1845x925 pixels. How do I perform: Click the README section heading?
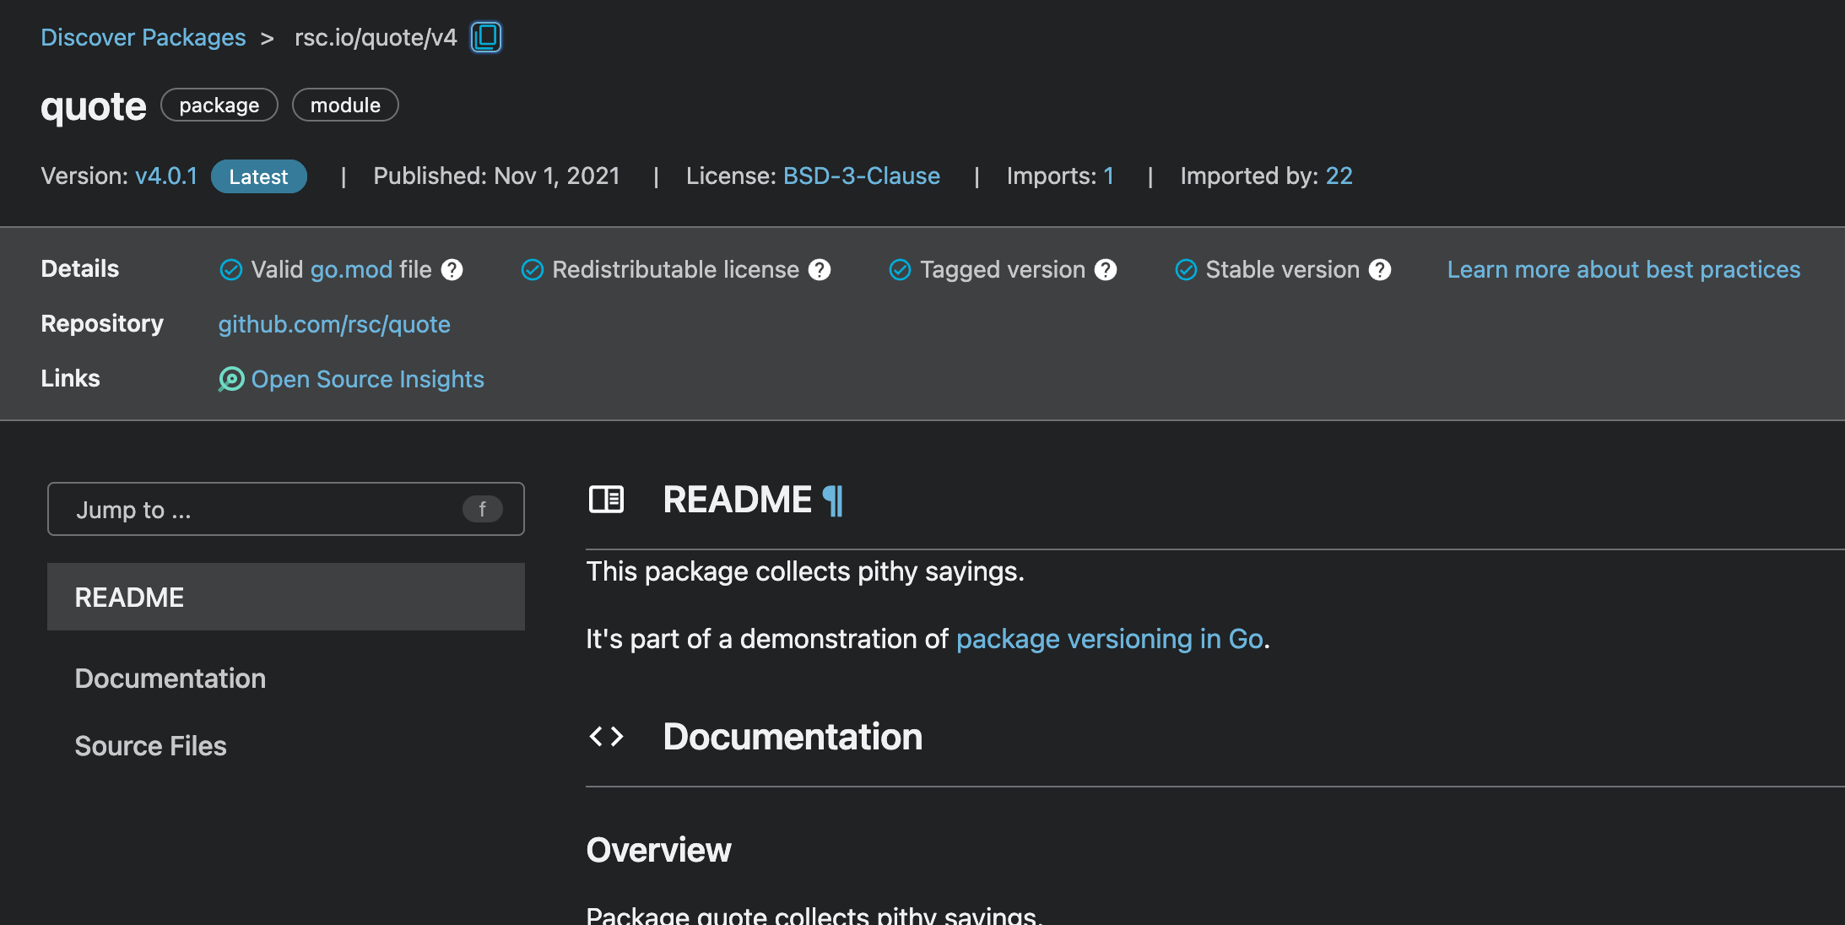pyautogui.click(x=738, y=500)
